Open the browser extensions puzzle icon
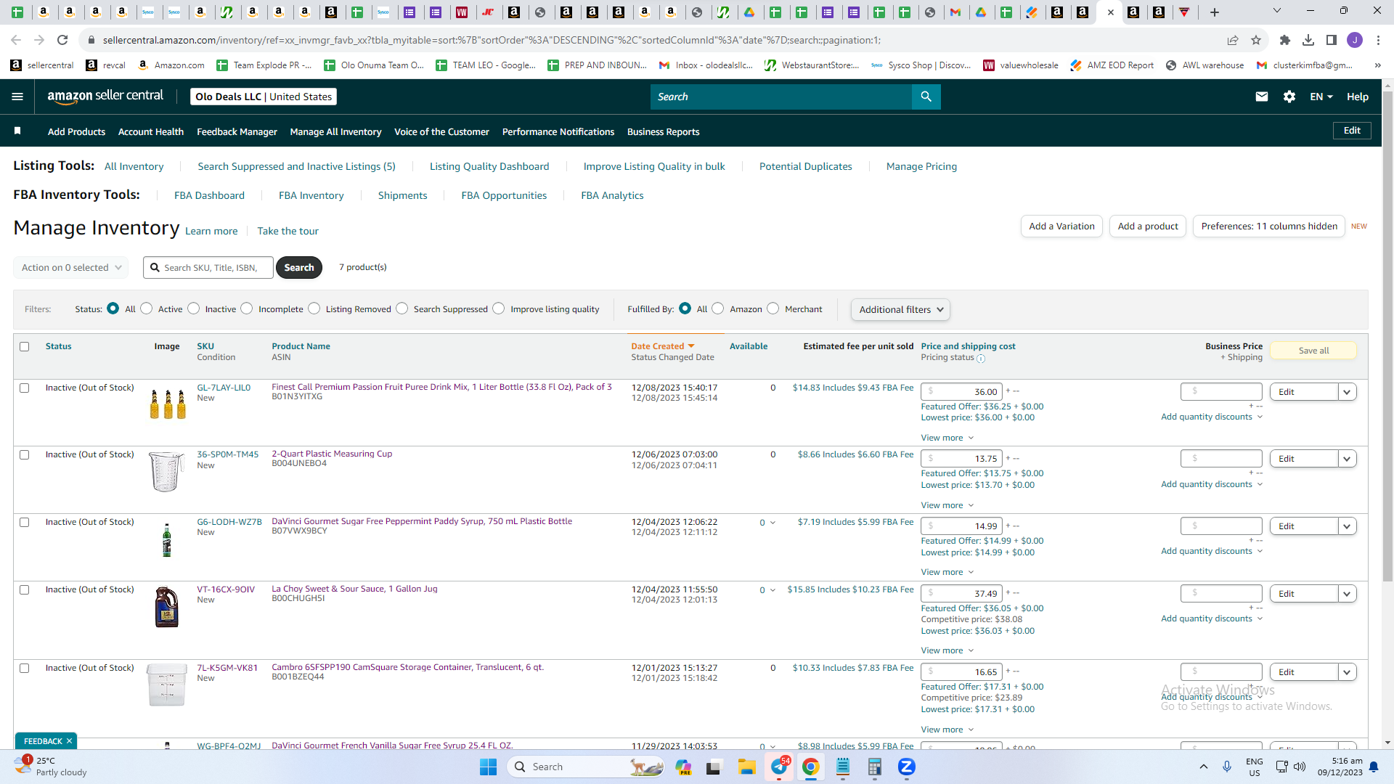 [x=1285, y=40]
